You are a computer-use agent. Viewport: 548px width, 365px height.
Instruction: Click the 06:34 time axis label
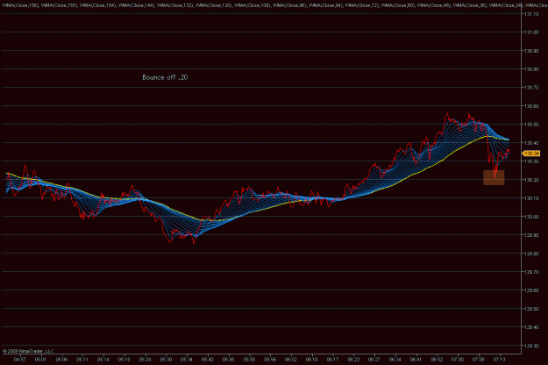(x=395, y=360)
